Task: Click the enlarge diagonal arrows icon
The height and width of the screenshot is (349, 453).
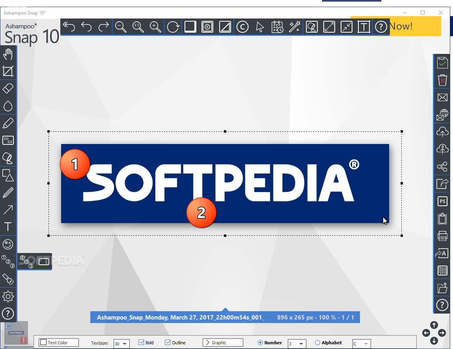Action: (329, 27)
